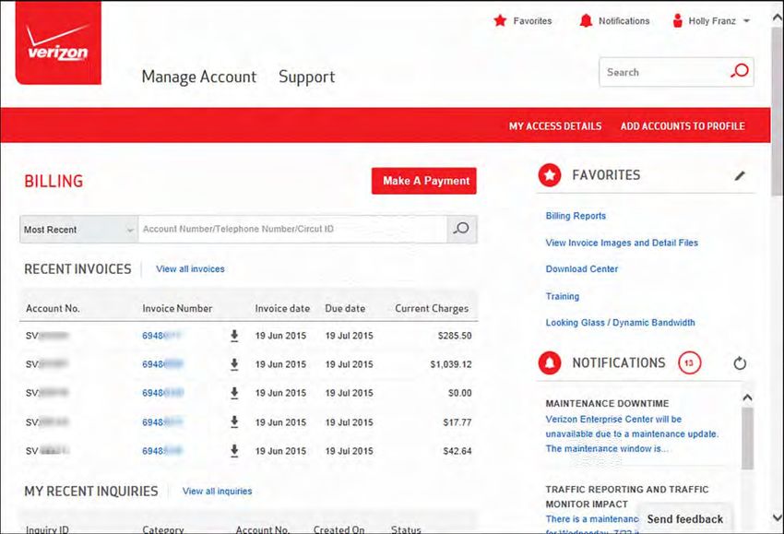
Task: Click the Invoice date column header
Action: pyautogui.click(x=282, y=308)
